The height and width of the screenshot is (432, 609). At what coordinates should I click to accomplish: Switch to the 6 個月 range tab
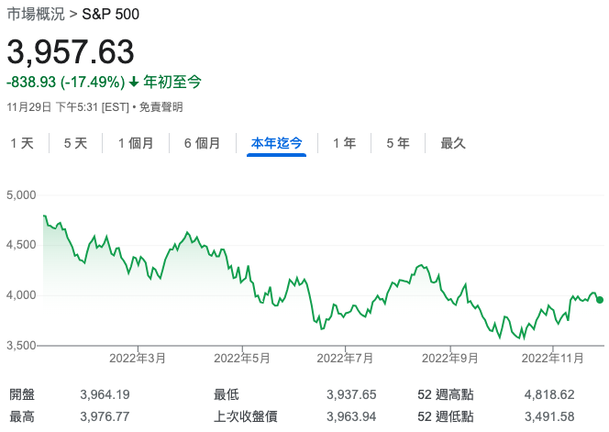click(202, 143)
